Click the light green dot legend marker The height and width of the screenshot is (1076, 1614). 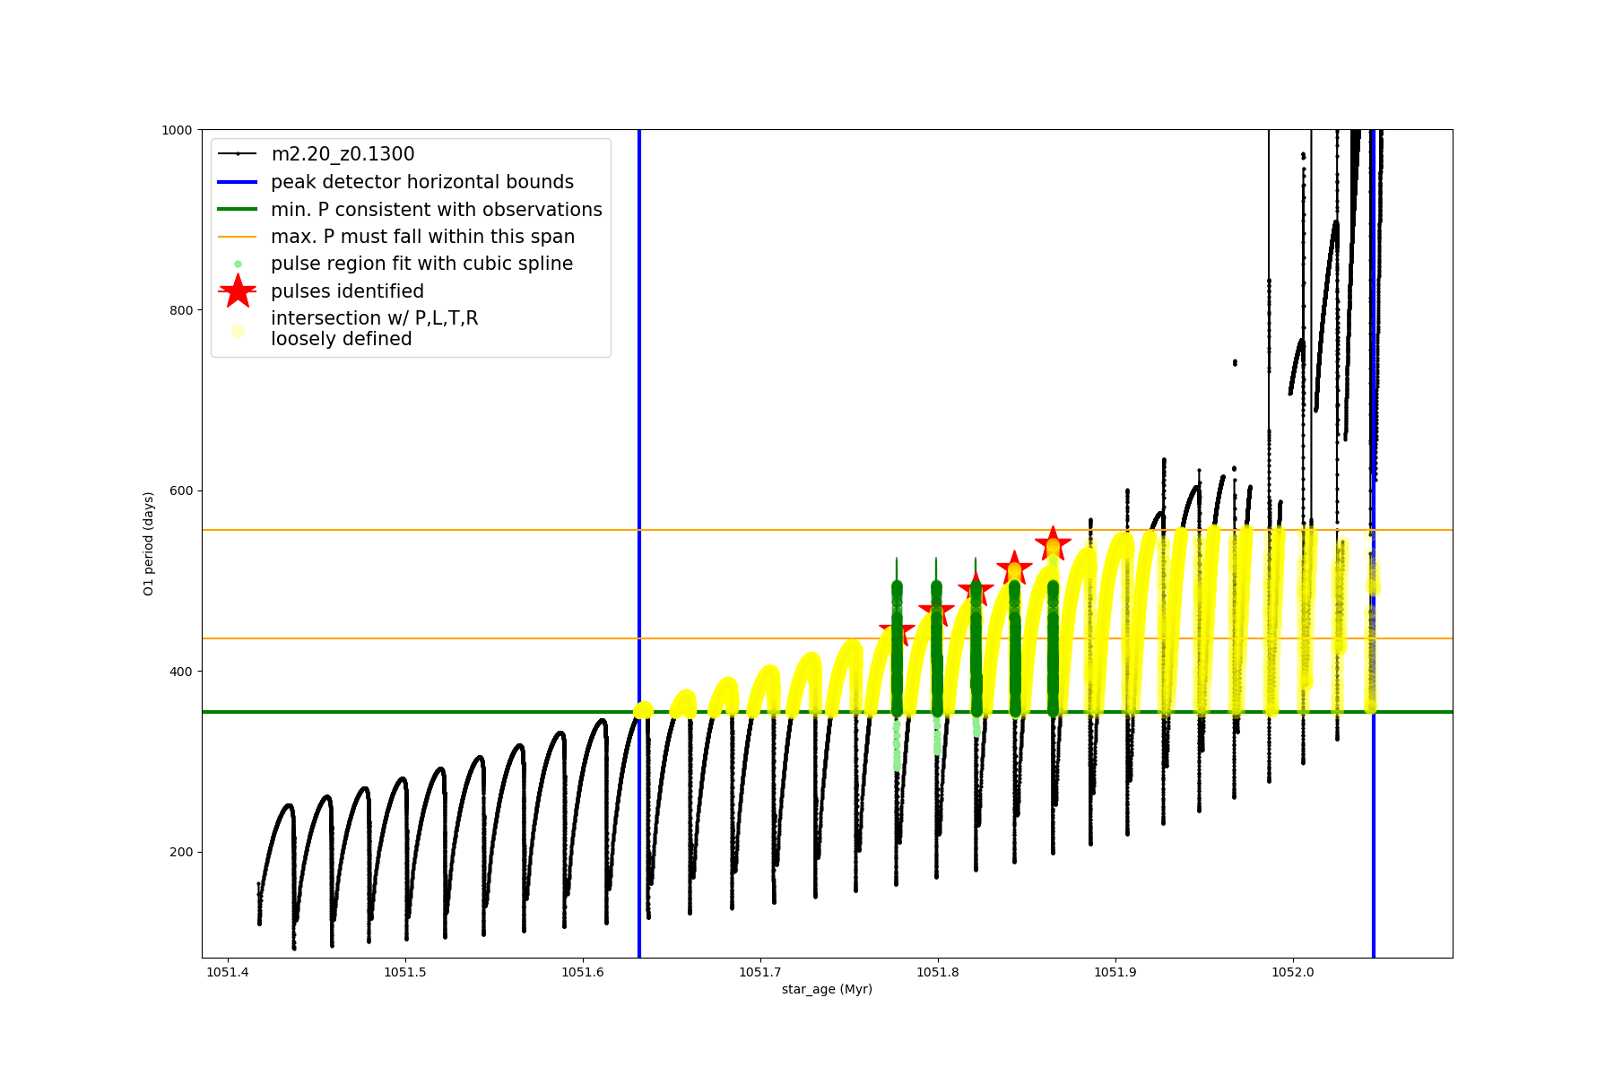coord(238,264)
